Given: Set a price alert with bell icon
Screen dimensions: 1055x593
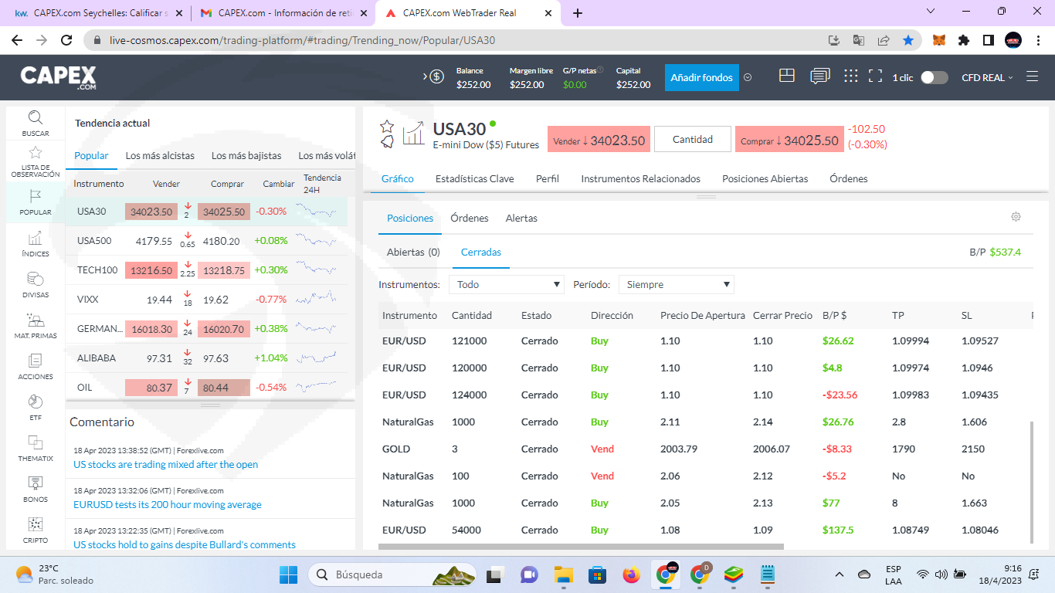Looking at the screenshot, I should point(387,142).
